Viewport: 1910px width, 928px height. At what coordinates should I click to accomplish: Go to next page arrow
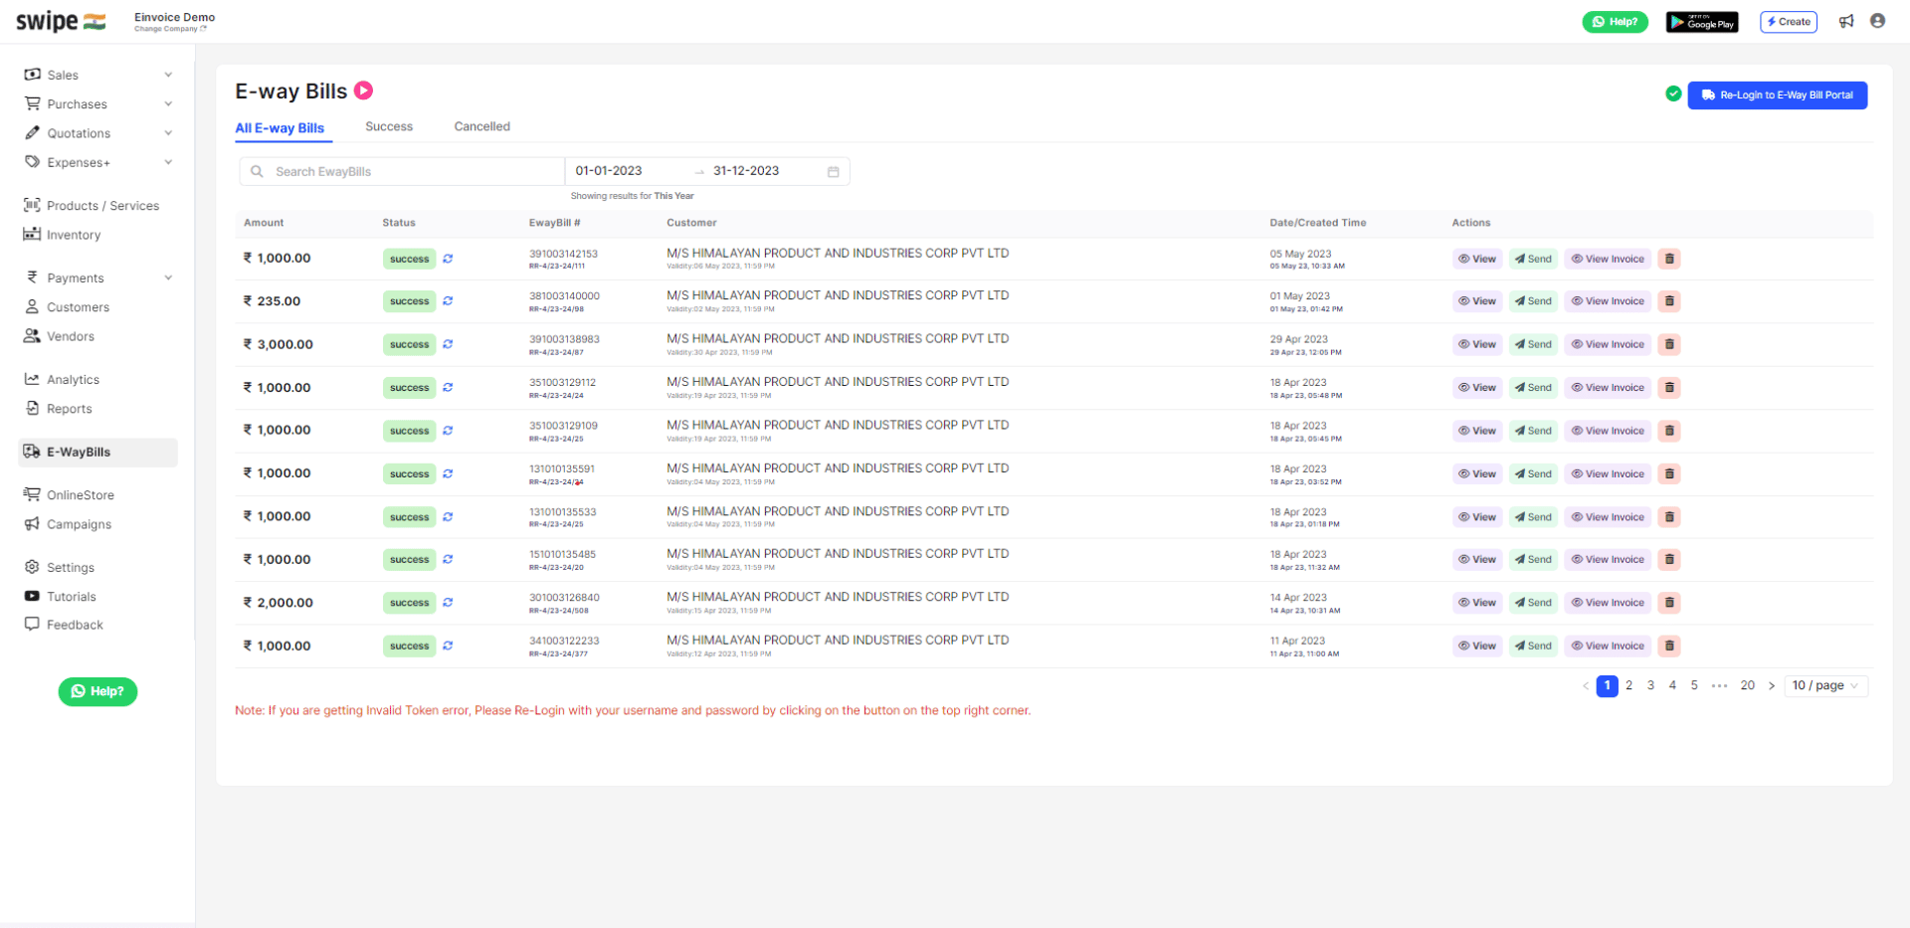click(1772, 685)
